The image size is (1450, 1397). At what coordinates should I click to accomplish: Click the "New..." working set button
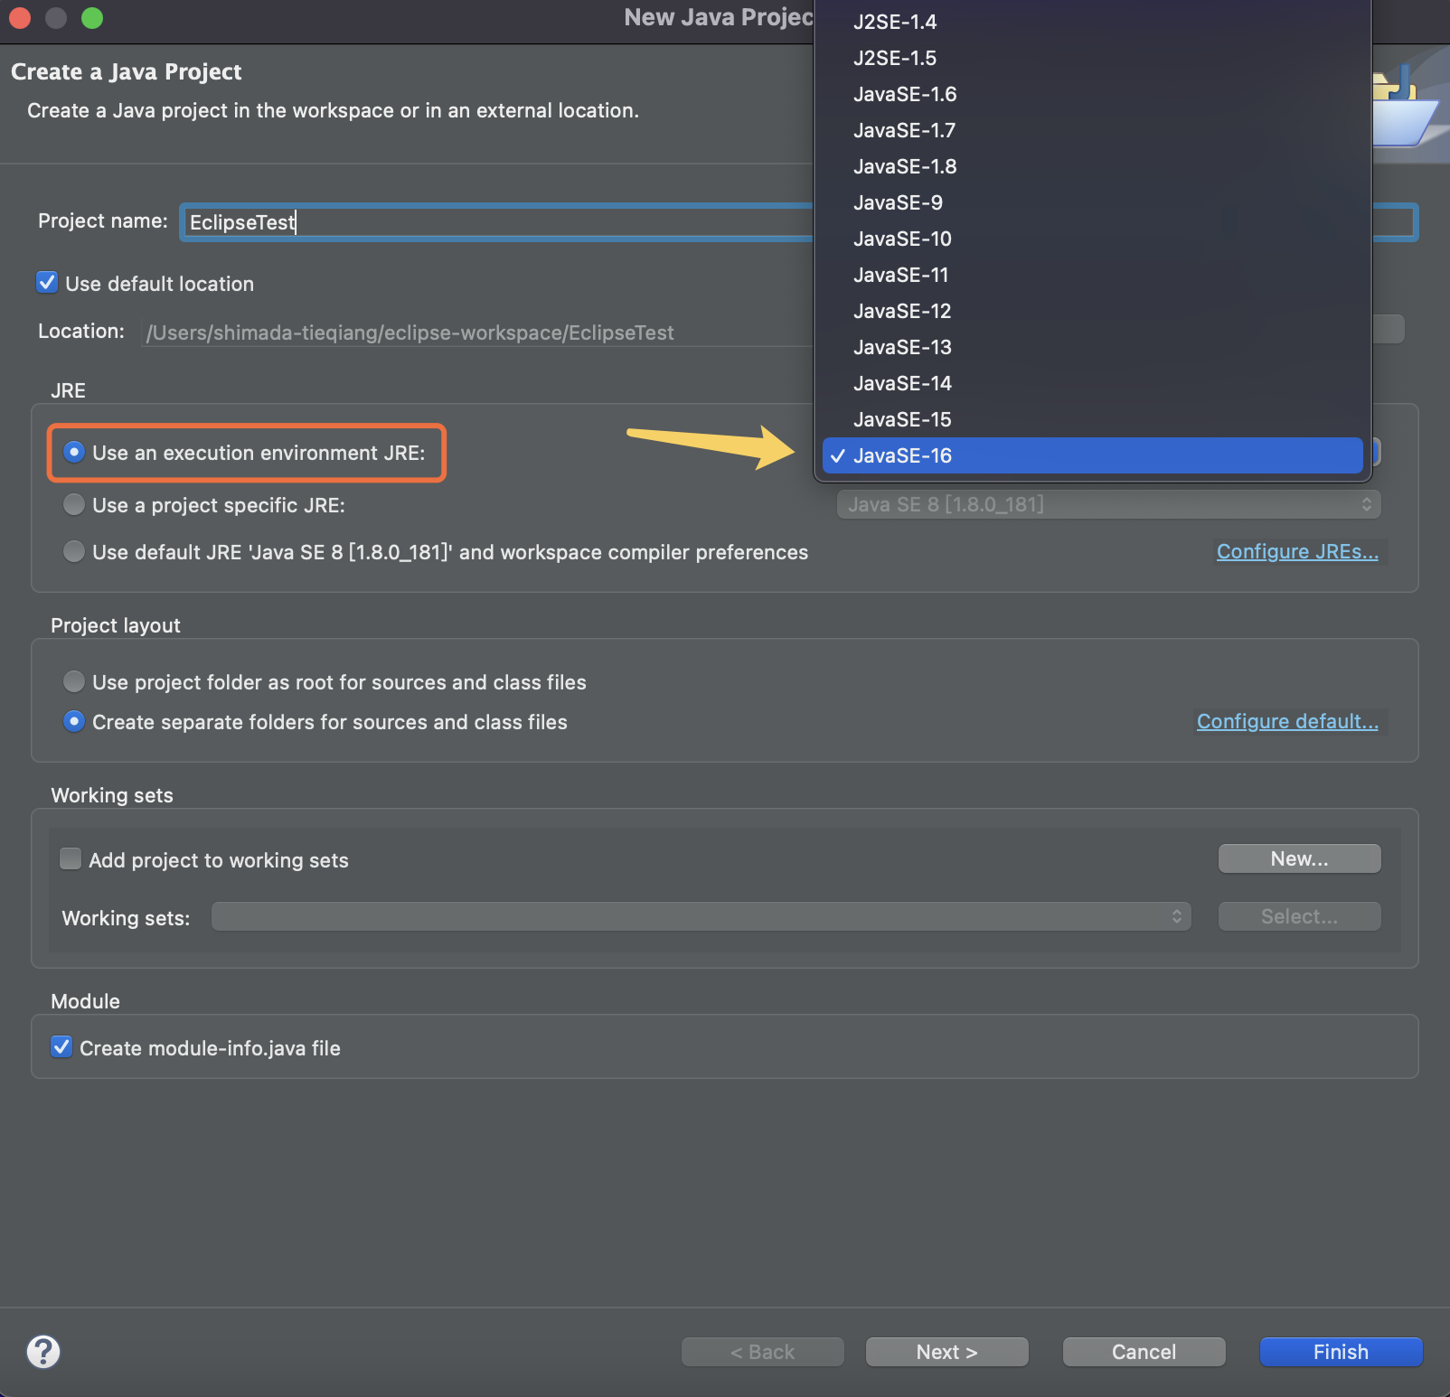(x=1299, y=858)
